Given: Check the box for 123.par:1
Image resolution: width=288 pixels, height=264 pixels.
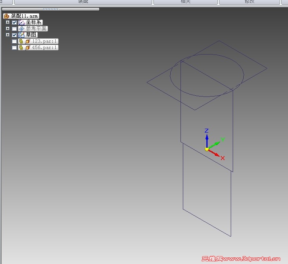Looking at the screenshot, I should [15, 41].
